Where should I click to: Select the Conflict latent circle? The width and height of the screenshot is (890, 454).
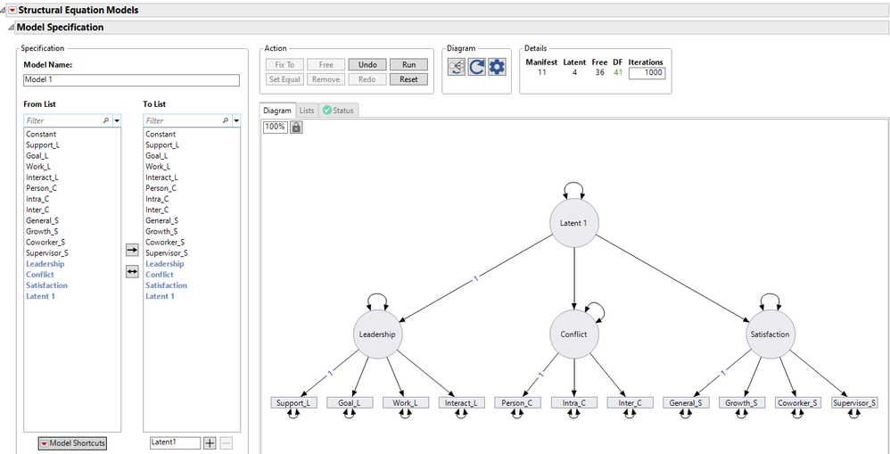pyautogui.click(x=574, y=334)
